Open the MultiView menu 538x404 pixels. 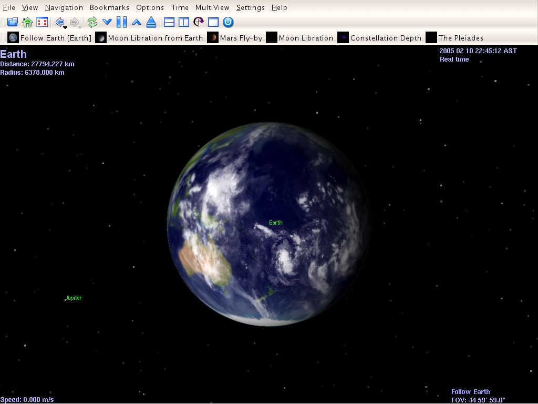[212, 7]
